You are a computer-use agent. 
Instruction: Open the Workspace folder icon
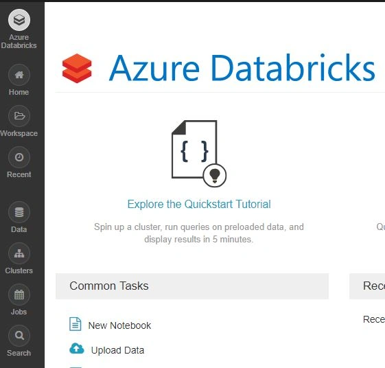tap(19, 116)
